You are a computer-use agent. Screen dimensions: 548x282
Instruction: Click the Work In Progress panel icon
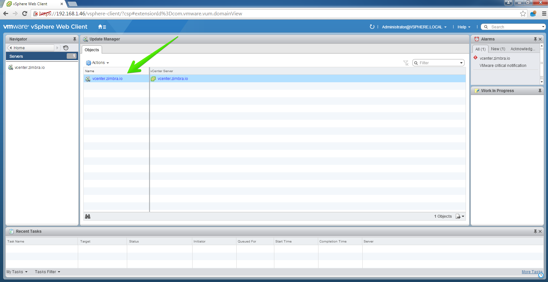477,91
